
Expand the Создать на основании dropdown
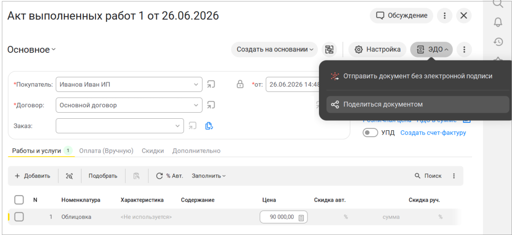(274, 49)
